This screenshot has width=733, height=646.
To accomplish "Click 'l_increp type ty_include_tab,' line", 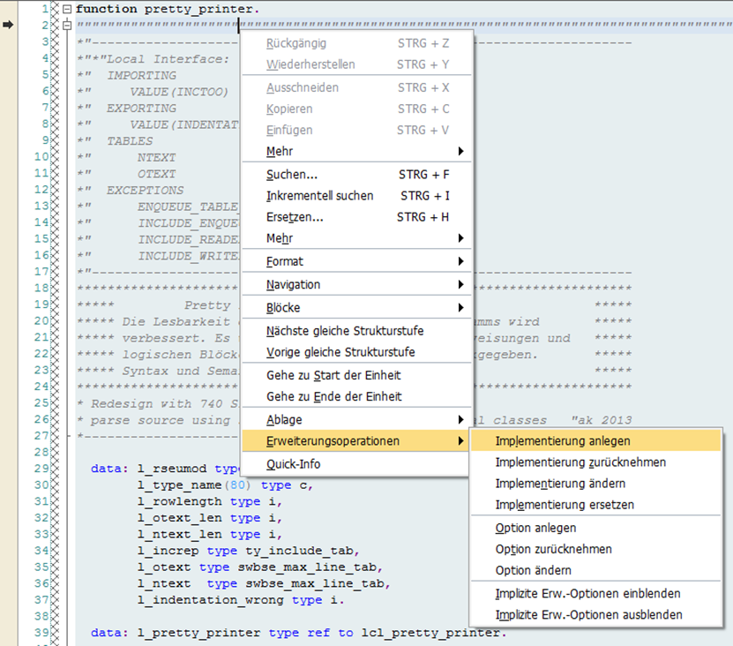I will click(x=248, y=551).
